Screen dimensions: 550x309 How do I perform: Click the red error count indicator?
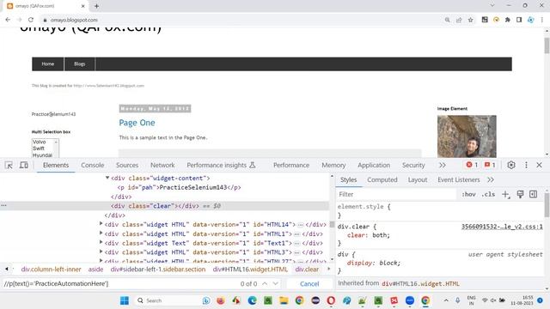[x=472, y=165]
